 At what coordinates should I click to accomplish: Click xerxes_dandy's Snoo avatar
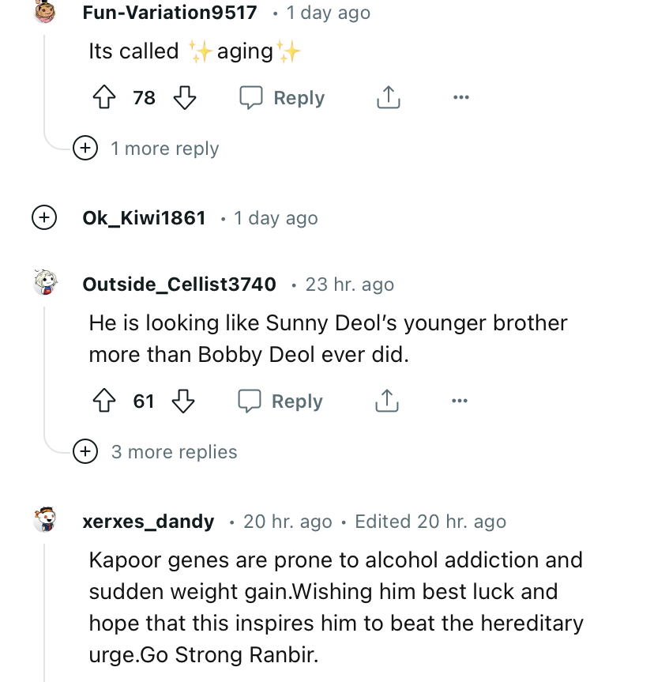[45, 520]
